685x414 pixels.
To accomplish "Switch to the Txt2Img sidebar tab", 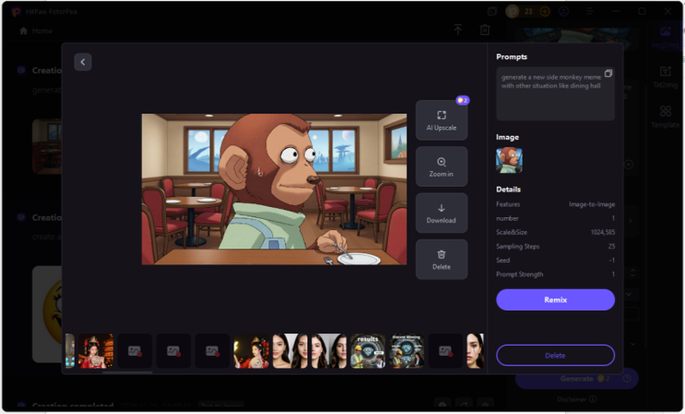I will tap(666, 76).
